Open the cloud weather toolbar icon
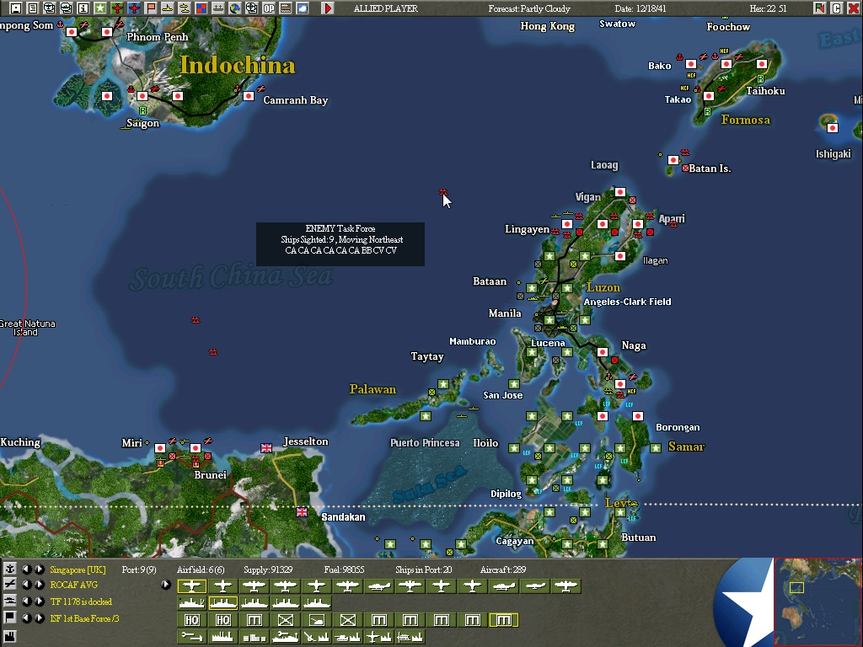 coord(303,8)
